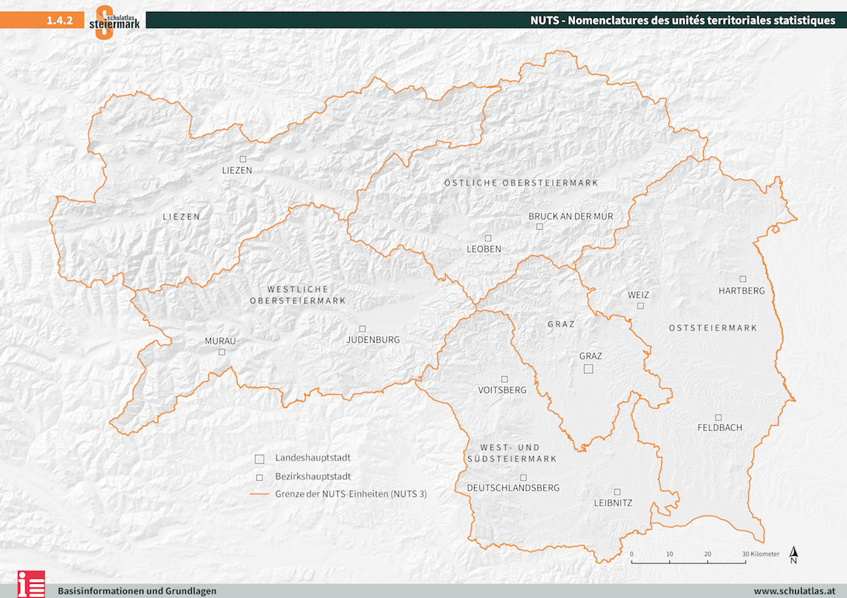Select the Feldbach town marker

point(718,417)
